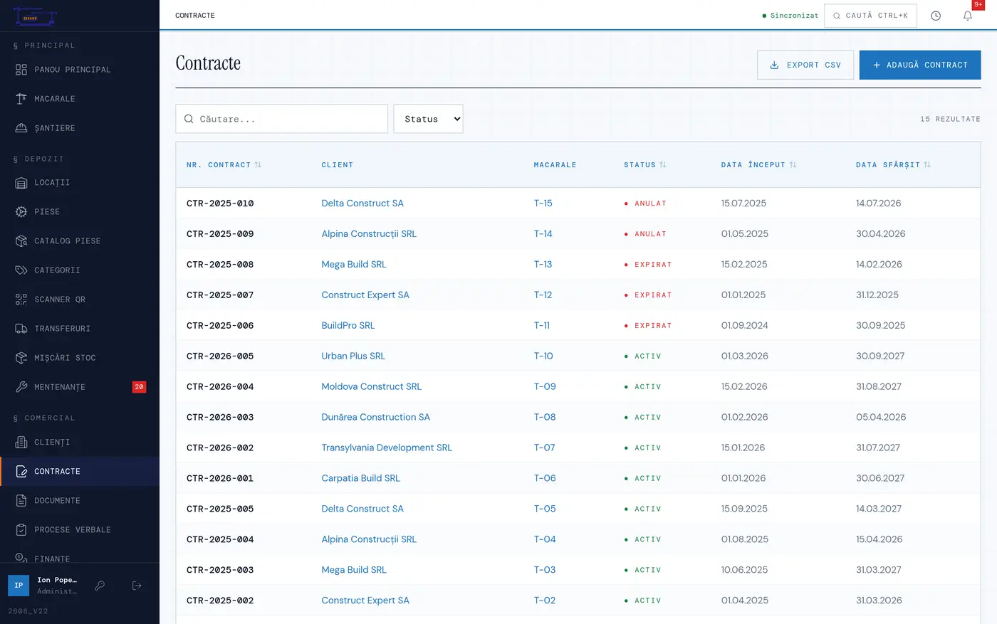Click the Transferuri truck icon

point(21,329)
